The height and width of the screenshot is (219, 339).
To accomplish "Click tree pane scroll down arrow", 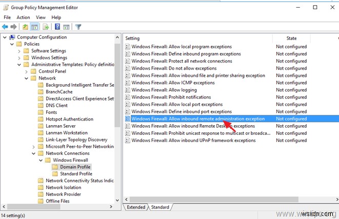I will click(x=117, y=200).
